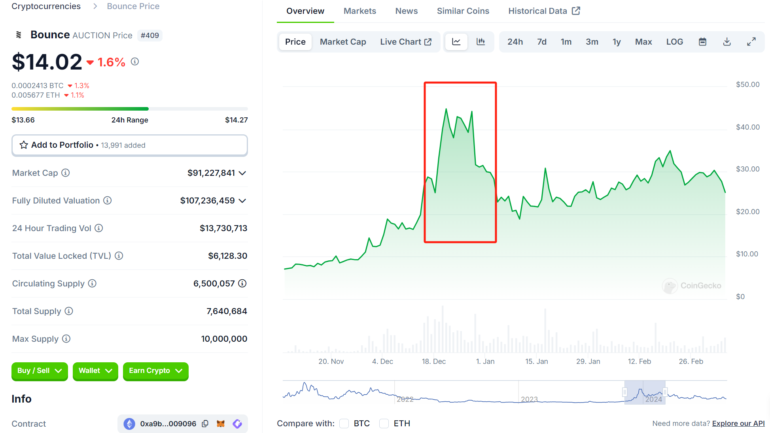Image resolution: width=770 pixels, height=433 pixels.
Task: Switch to the Markets tab
Action: click(359, 11)
